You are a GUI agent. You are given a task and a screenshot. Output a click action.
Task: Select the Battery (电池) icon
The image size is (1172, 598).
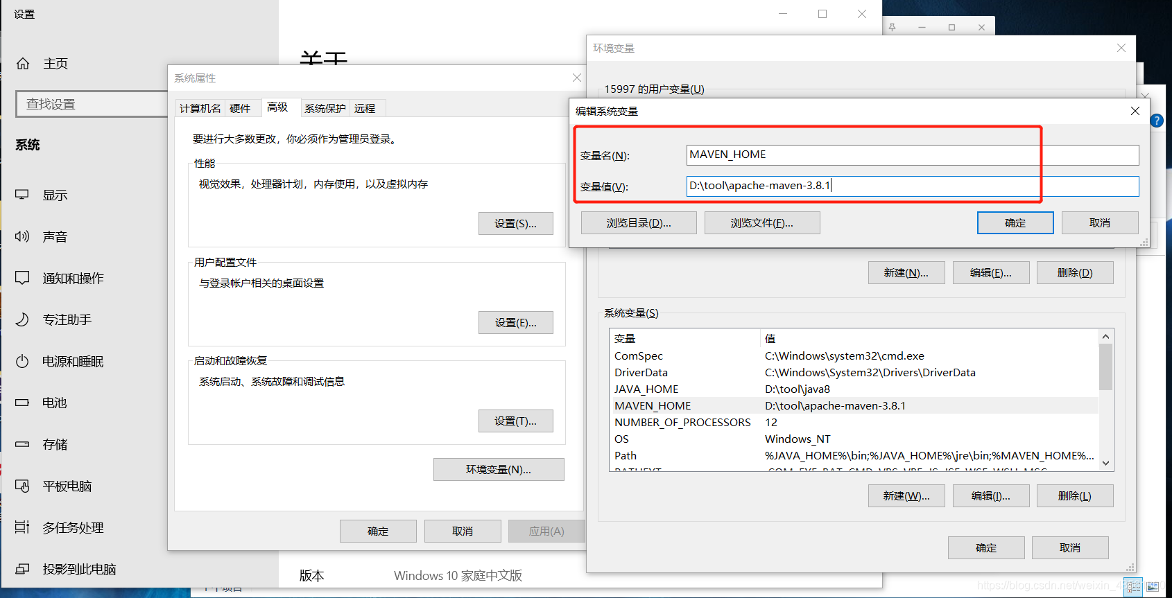pos(22,403)
